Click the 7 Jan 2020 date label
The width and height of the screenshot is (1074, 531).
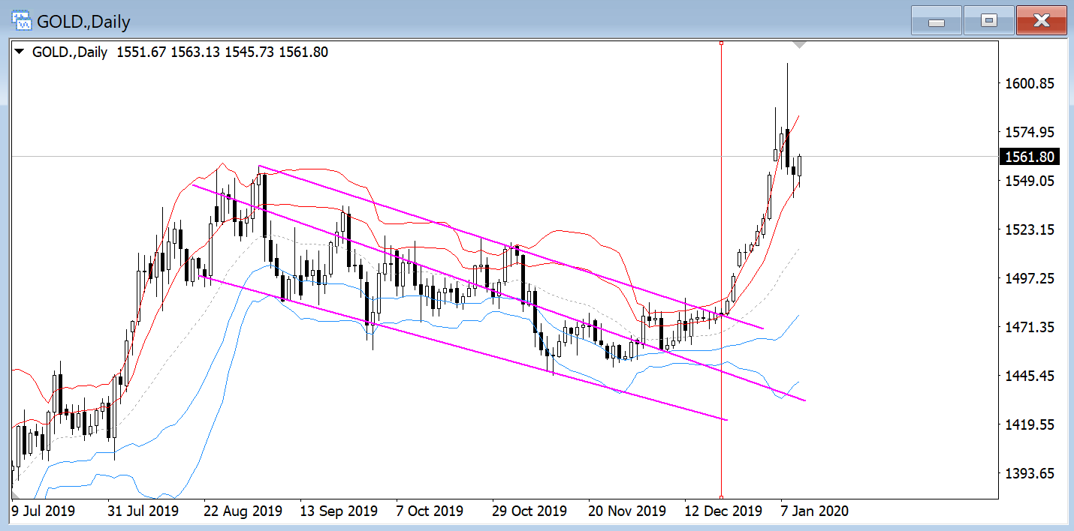814,511
